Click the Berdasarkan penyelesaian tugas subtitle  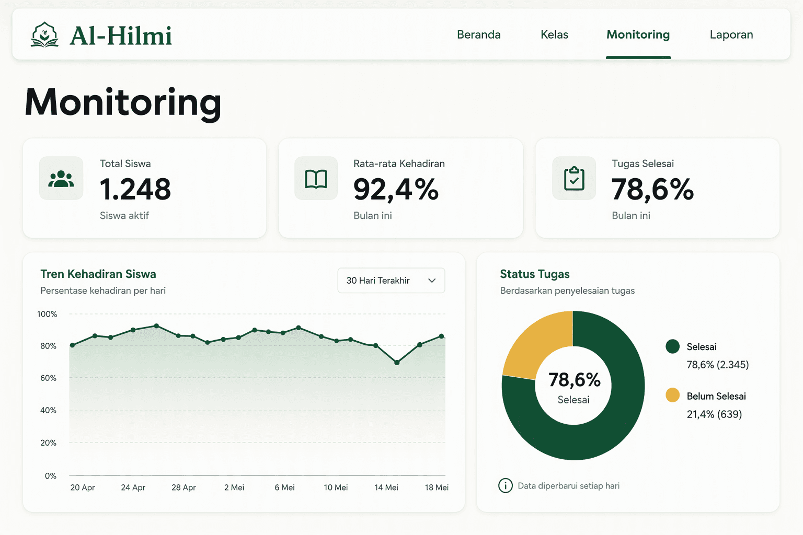tap(567, 290)
